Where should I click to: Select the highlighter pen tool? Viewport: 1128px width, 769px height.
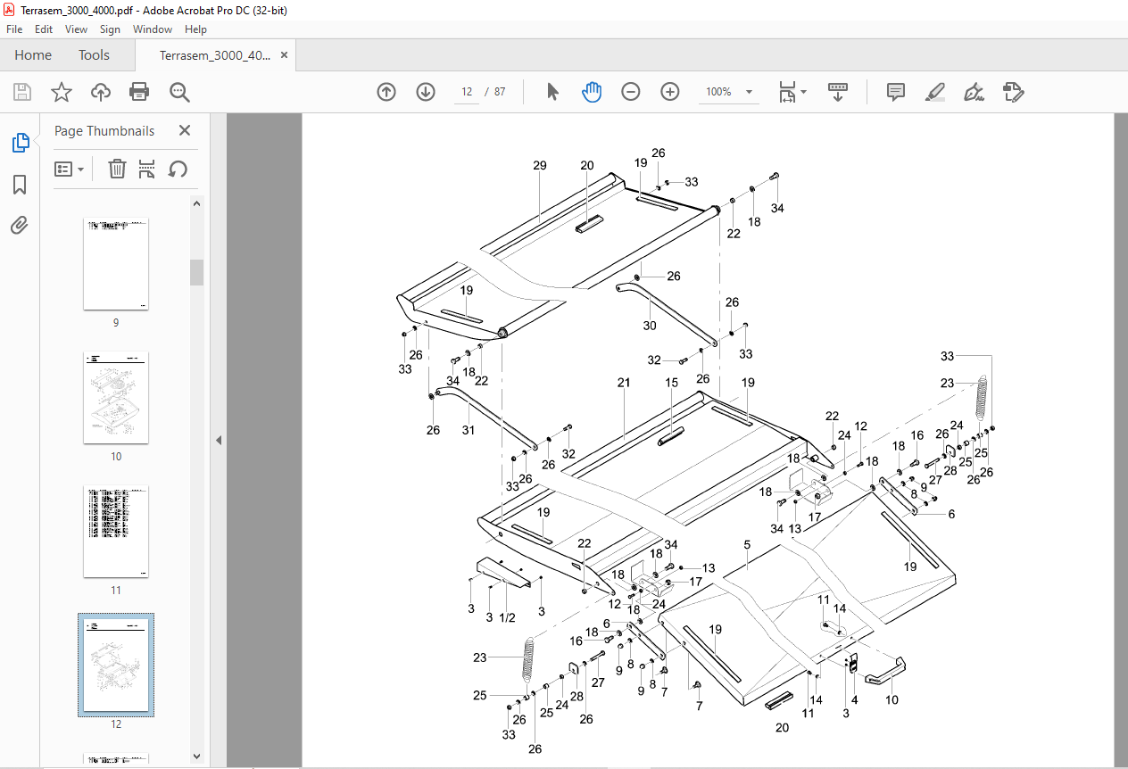point(934,92)
